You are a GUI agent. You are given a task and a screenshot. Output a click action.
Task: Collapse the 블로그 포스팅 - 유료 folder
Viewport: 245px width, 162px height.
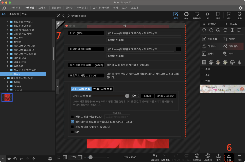tap(4, 78)
